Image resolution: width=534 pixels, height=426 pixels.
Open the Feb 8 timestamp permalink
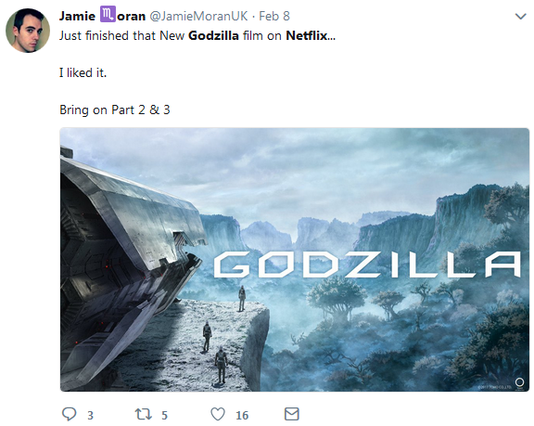274,16
